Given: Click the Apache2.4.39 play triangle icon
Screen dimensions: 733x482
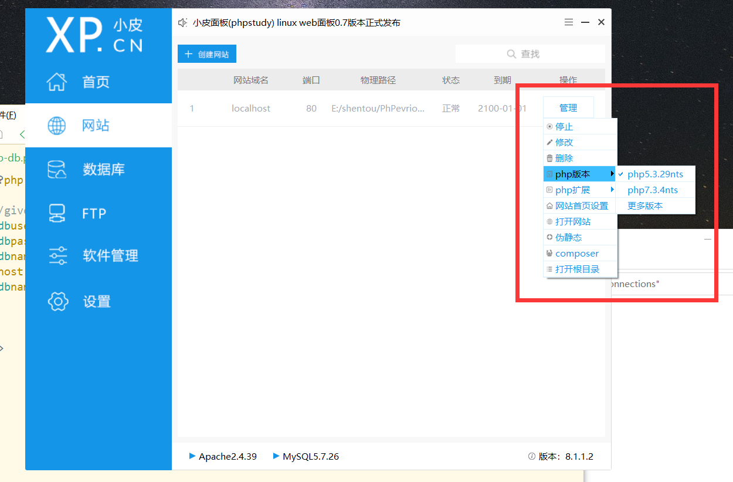Looking at the screenshot, I should [192, 456].
